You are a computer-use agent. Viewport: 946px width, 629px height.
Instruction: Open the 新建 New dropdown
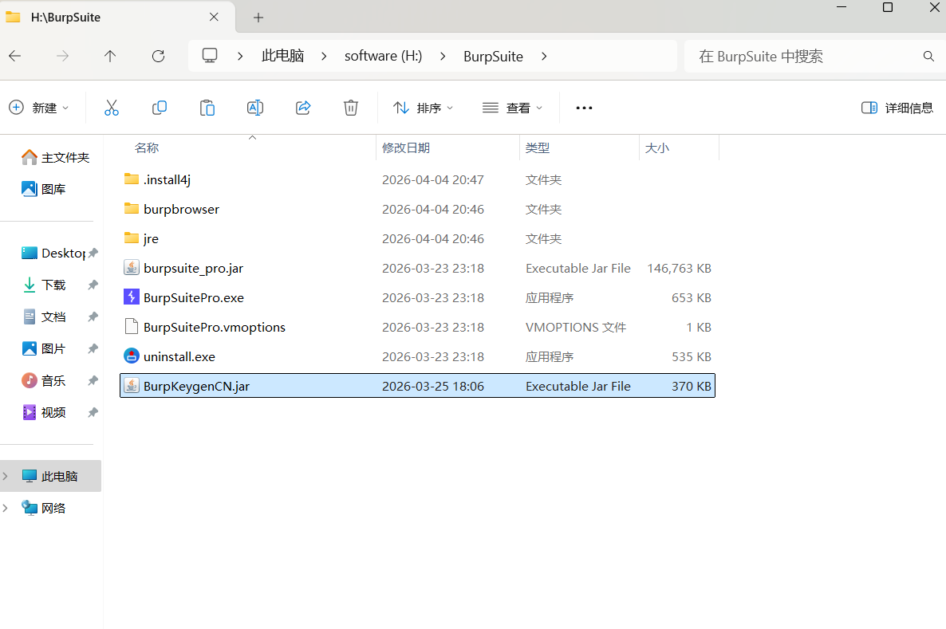point(39,108)
